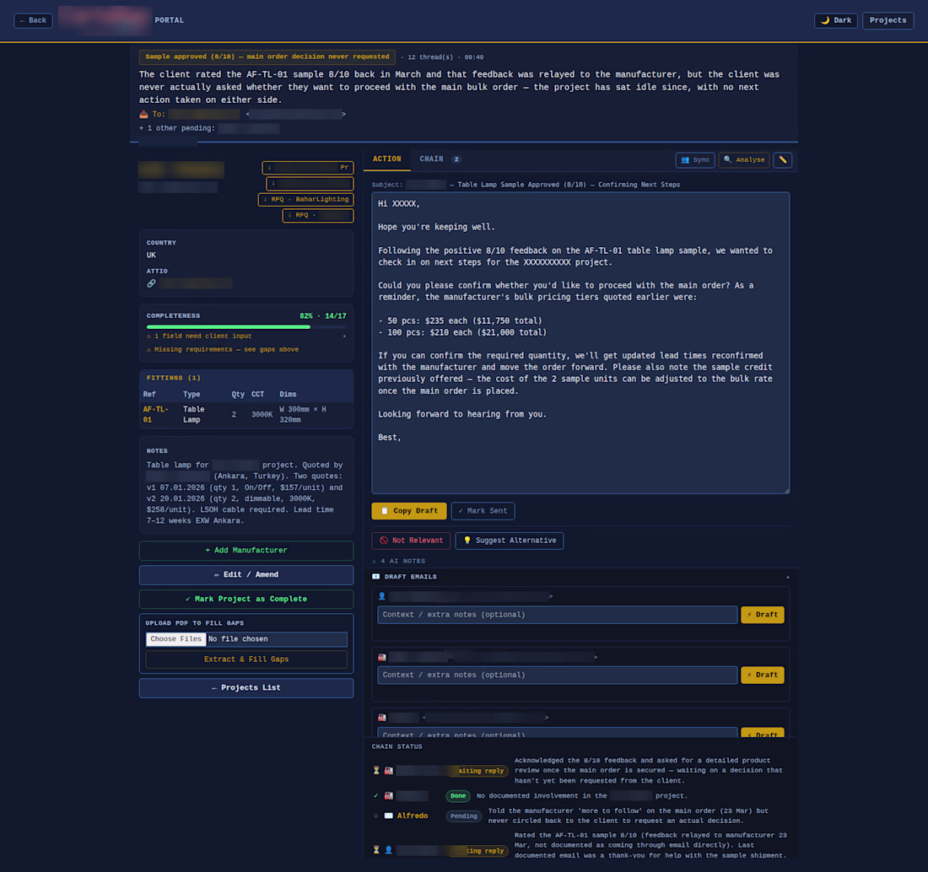Click Choose Files to upload PDF
The width and height of the screenshot is (928, 872).
click(175, 639)
